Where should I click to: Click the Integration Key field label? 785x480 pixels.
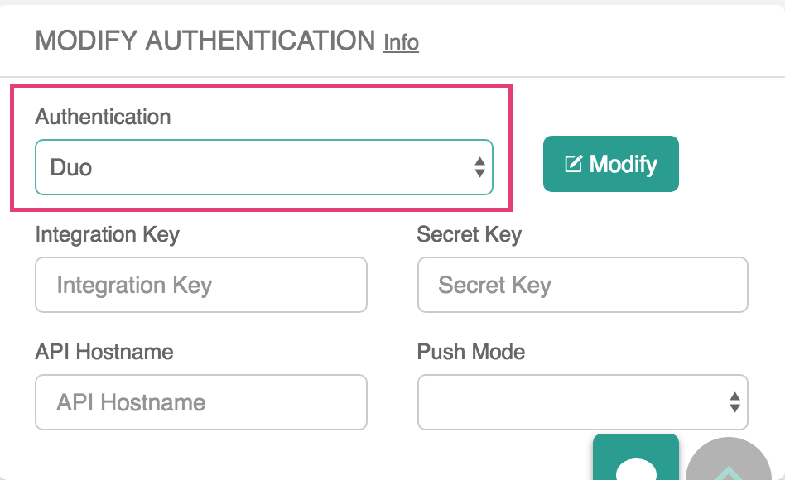tap(107, 234)
